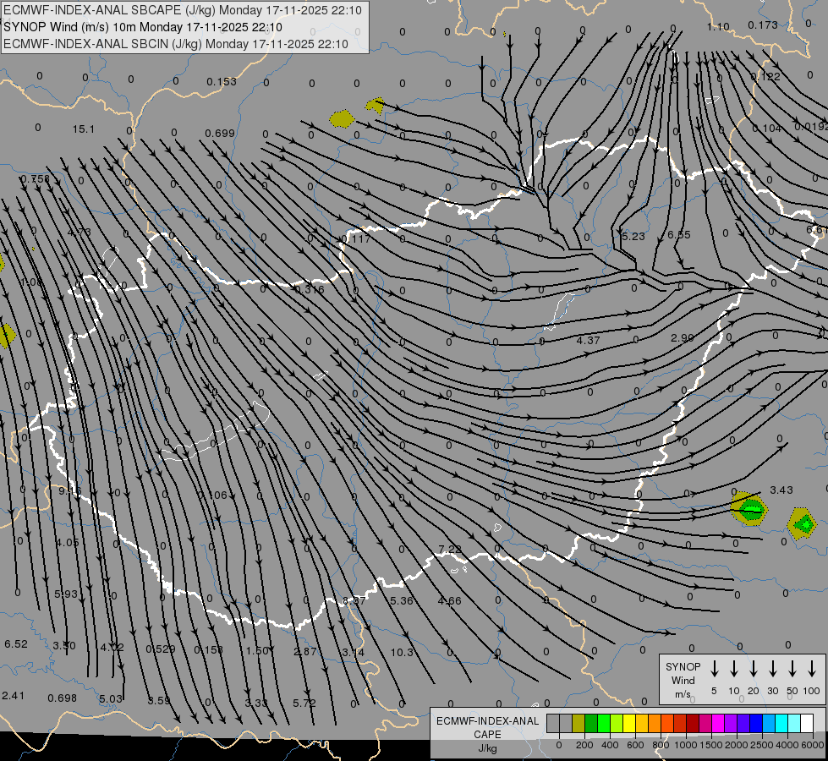Click the 50 m/s wind arrow in legend
This screenshot has width=828, height=761.
792,669
